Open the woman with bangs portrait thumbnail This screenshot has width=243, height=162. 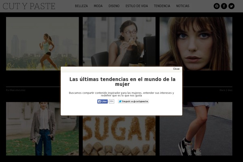coord(196,40)
